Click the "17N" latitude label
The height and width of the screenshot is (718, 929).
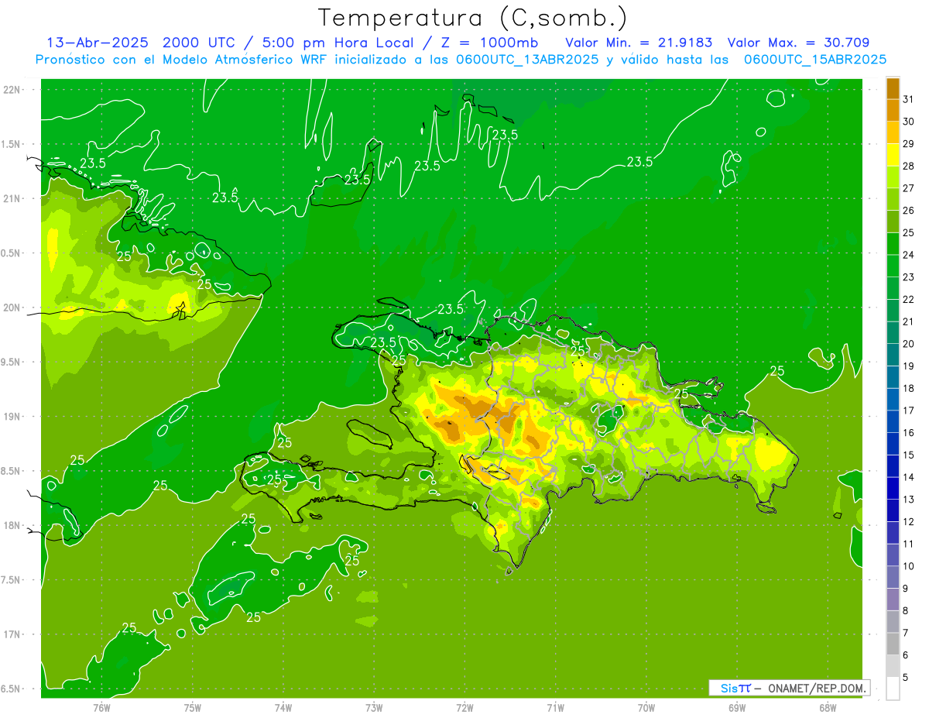coord(12,634)
